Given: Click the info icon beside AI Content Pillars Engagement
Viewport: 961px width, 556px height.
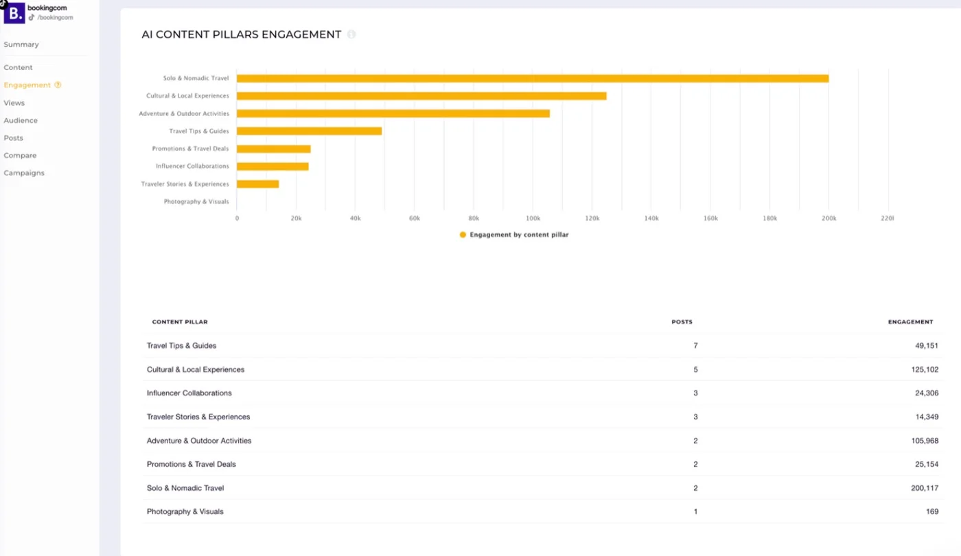Looking at the screenshot, I should tap(351, 34).
